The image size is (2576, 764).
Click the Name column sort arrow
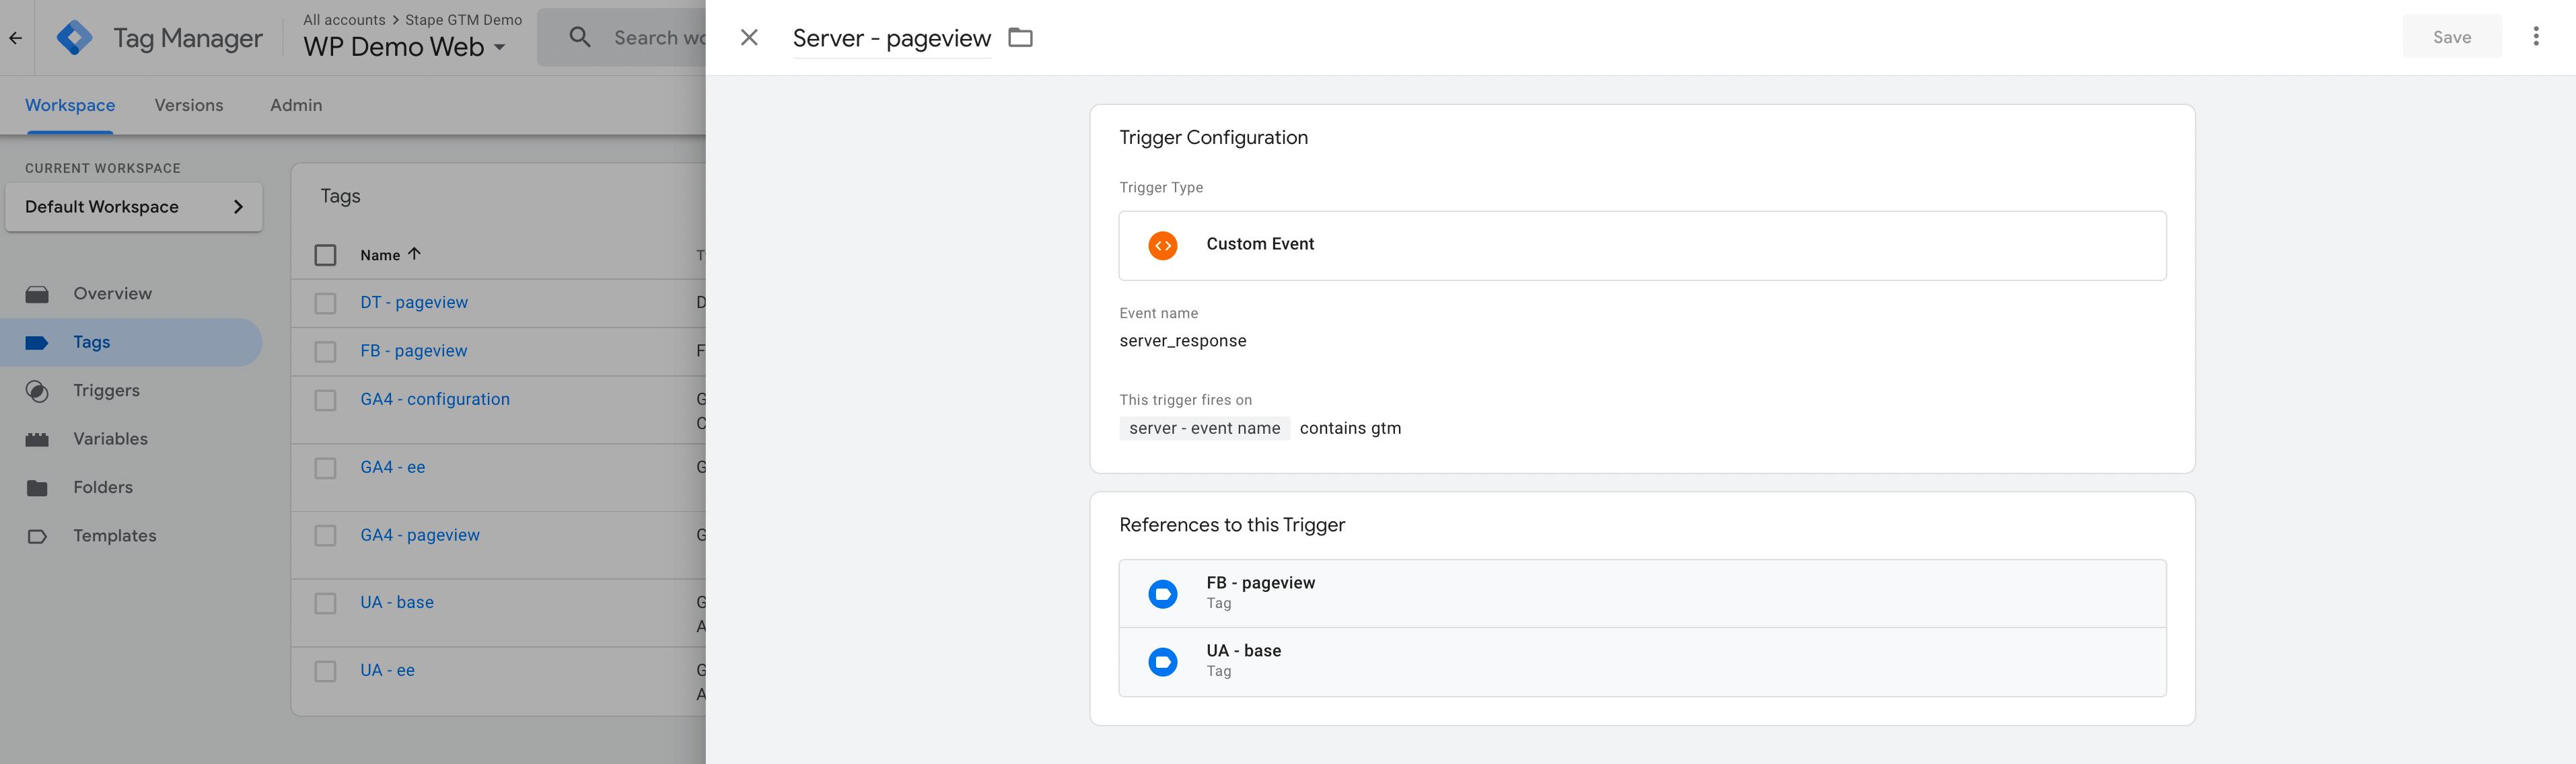click(x=414, y=254)
